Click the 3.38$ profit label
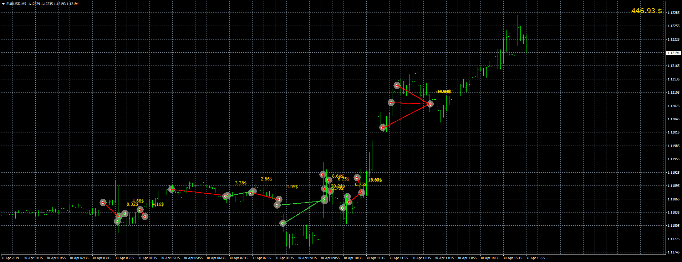 (241, 183)
